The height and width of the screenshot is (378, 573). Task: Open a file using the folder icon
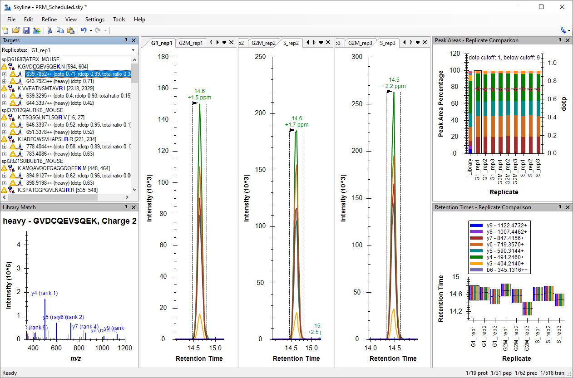16,30
